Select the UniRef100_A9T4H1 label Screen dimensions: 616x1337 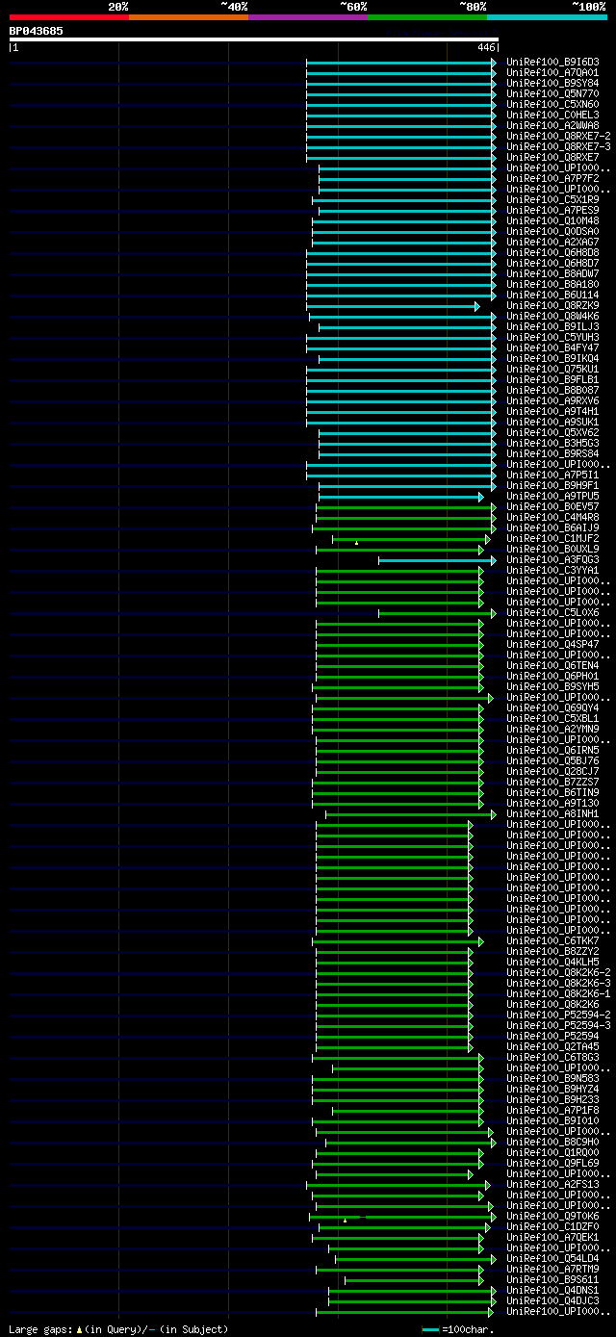click(552, 412)
